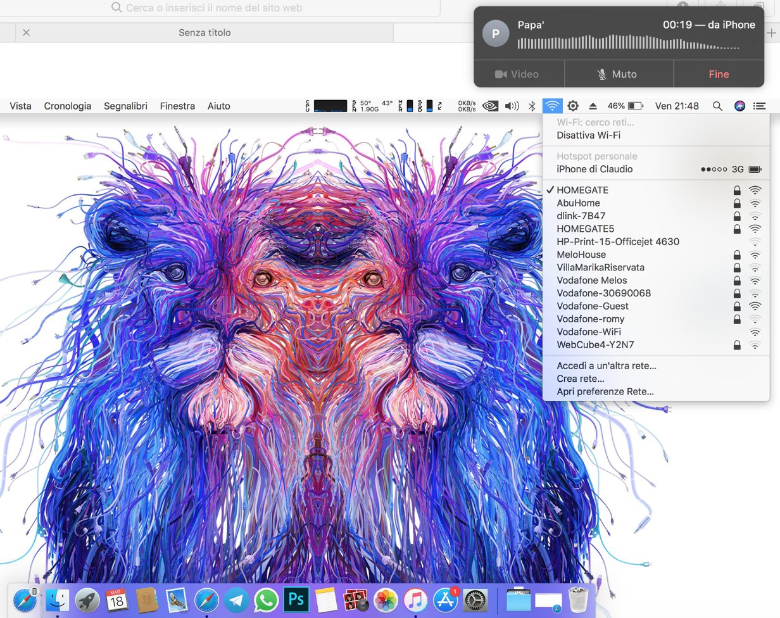Join the dlink-7B47 network
The image size is (780, 618).
[x=656, y=216]
